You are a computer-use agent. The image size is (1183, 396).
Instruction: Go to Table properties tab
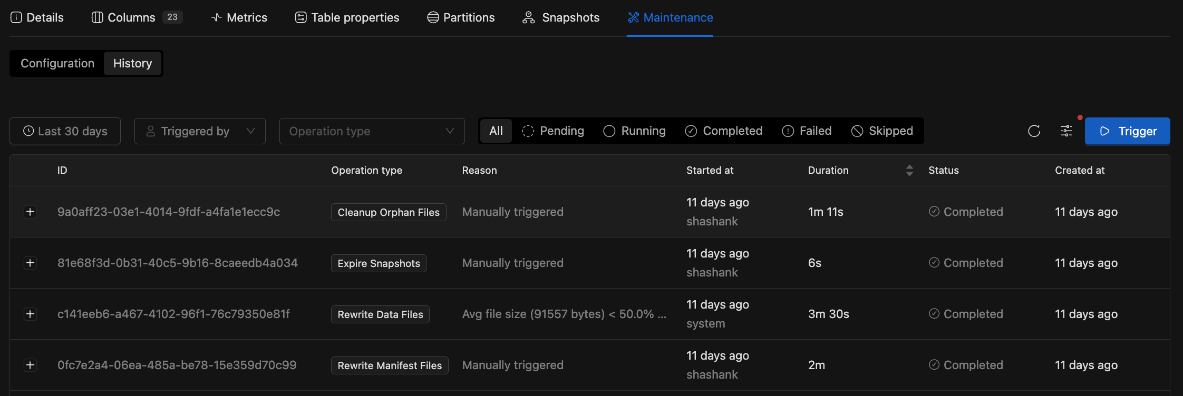[x=347, y=17]
